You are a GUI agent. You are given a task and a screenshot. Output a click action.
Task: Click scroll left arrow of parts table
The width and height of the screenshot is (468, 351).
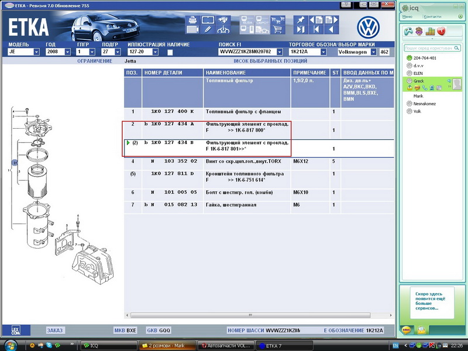click(127, 315)
